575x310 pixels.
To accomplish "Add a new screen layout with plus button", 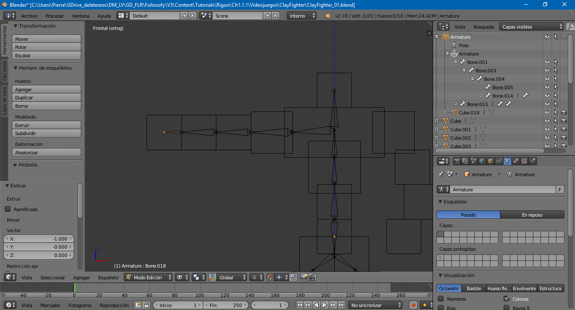I will click(184, 16).
